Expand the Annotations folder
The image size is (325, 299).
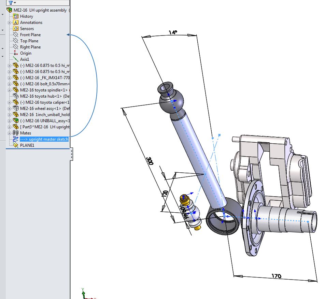(10, 23)
